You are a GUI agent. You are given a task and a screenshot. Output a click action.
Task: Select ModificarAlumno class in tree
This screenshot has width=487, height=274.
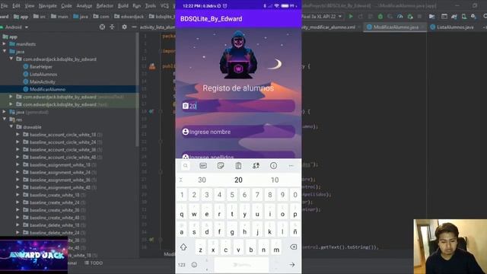click(x=47, y=89)
